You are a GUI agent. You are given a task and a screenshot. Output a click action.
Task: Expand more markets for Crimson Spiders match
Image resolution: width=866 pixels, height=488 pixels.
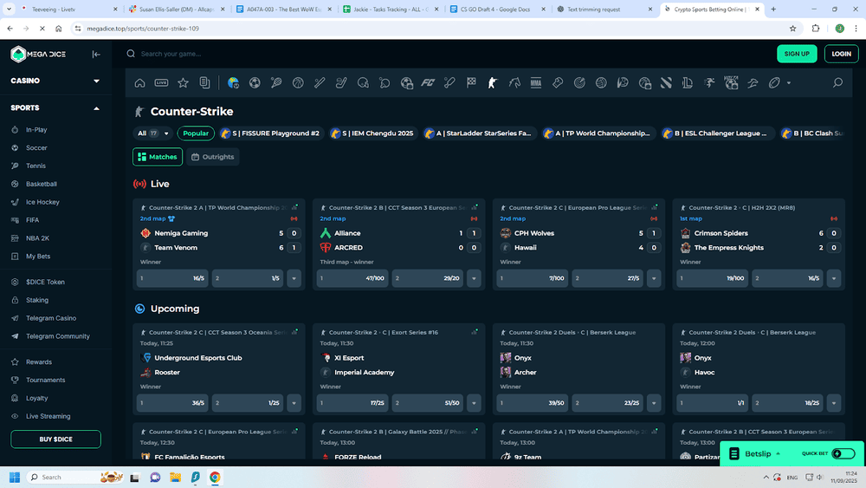point(834,278)
